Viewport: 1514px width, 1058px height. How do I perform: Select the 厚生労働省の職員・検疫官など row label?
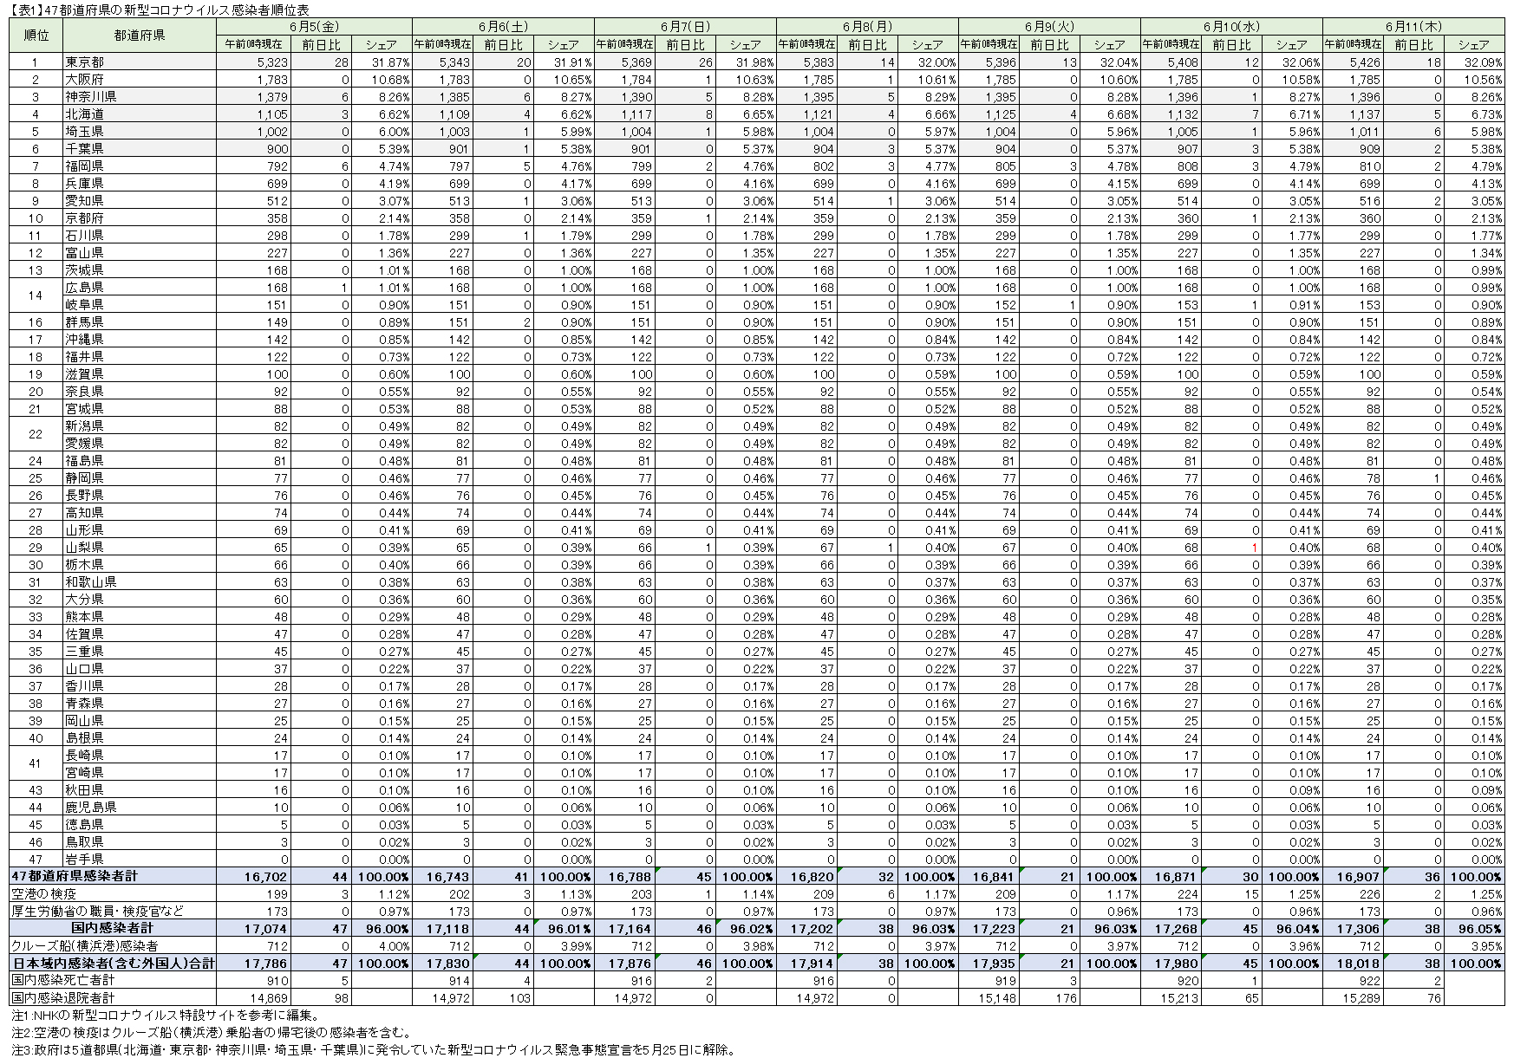coord(113,911)
